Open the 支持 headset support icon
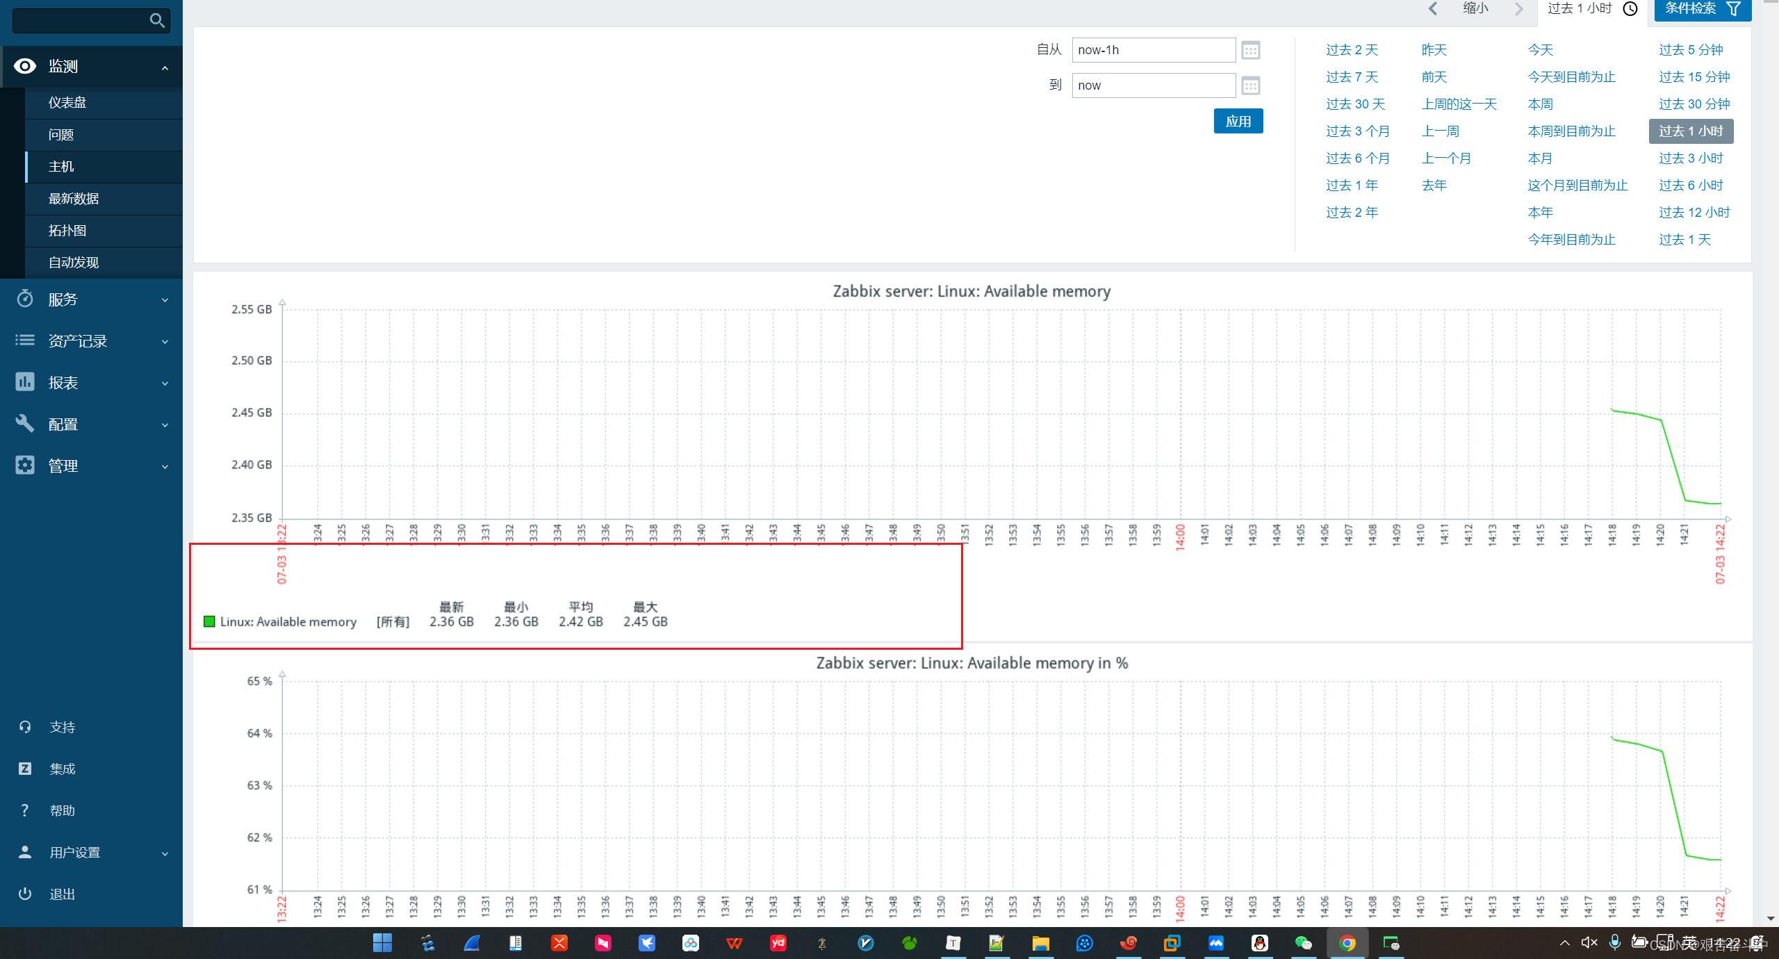 [24, 726]
